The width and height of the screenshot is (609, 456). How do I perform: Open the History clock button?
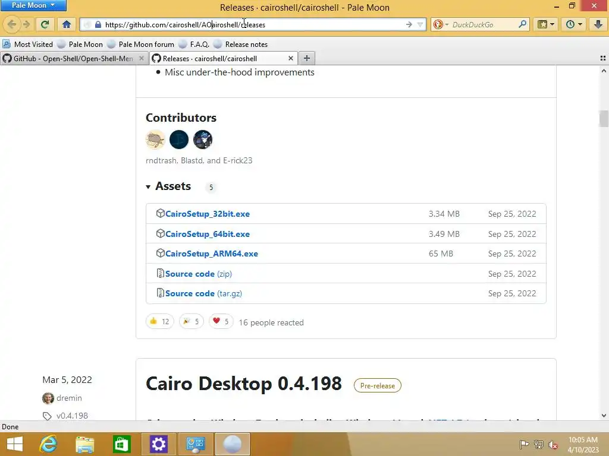[574, 24]
